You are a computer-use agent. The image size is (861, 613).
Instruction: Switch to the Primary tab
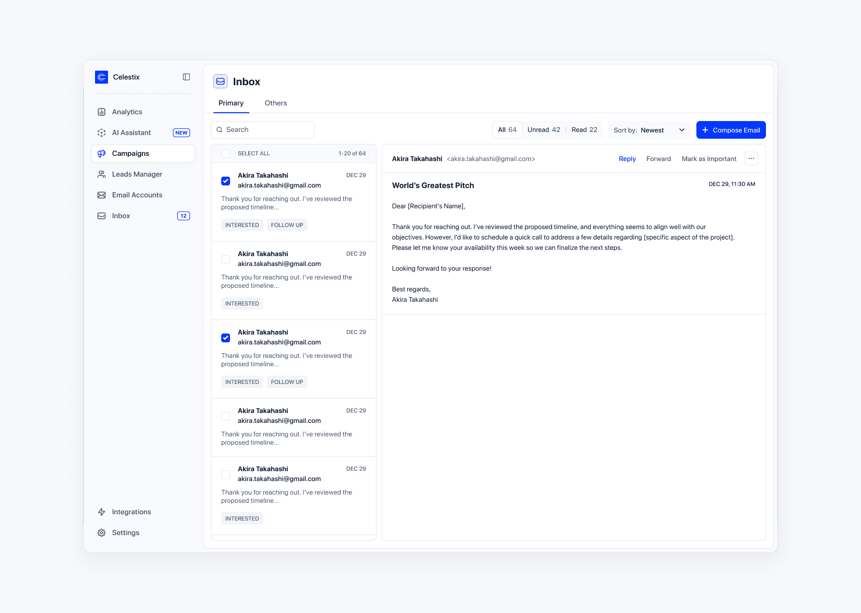(x=231, y=103)
